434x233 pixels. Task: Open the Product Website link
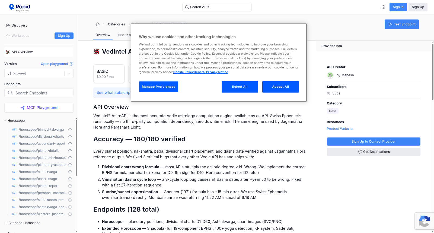[340, 129]
